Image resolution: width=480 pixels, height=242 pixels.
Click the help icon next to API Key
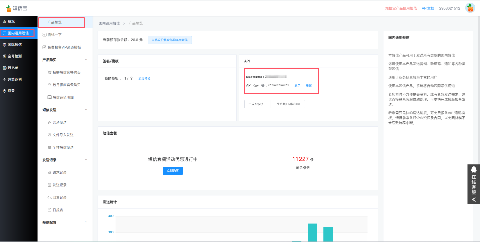pos(263,85)
